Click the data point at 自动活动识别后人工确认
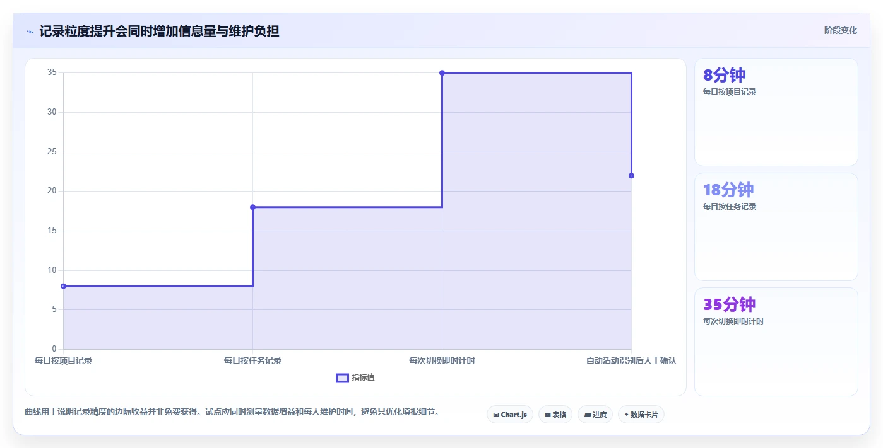The width and height of the screenshot is (883, 448). click(631, 176)
